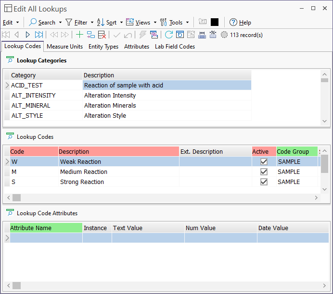Screen dimensions: 333x294
Task: Toggle Active checkbox for Weak Reaction
Action: tap(264, 162)
